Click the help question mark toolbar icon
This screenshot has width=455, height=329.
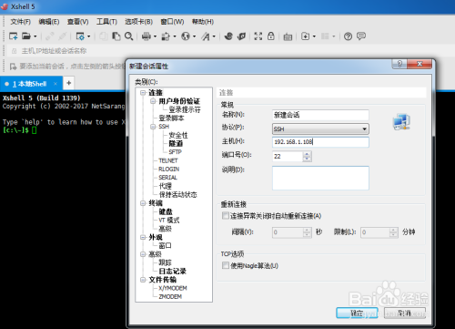pyautogui.click(x=348, y=36)
